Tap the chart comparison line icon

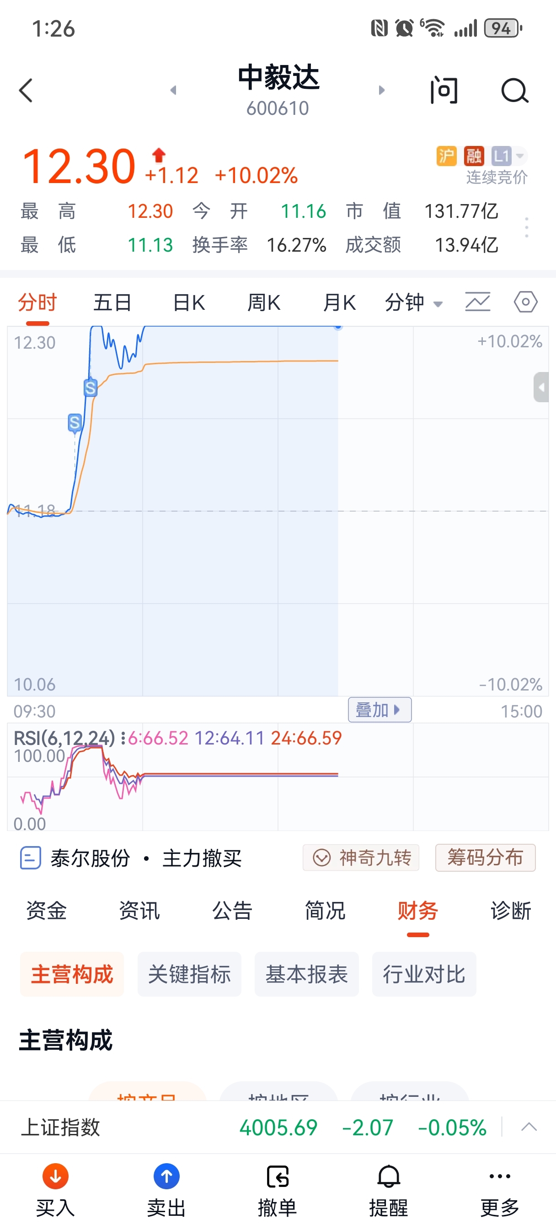477,302
